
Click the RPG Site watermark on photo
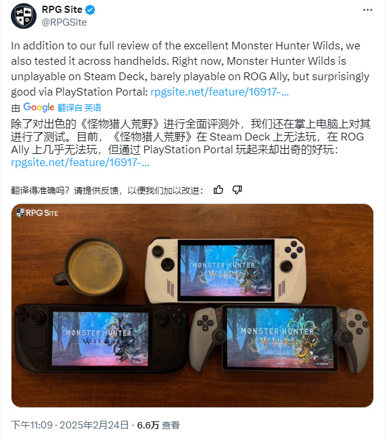[x=37, y=213]
